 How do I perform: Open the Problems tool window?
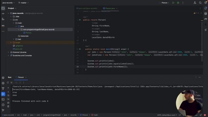(3, 105)
